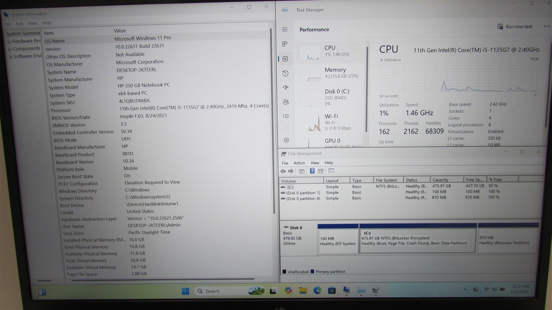Image resolution: width=552 pixels, height=310 pixels.
Task: Show hidden system tray icons chevron
Action: (465, 290)
